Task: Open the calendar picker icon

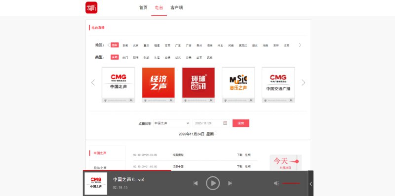Action: click(x=225, y=123)
